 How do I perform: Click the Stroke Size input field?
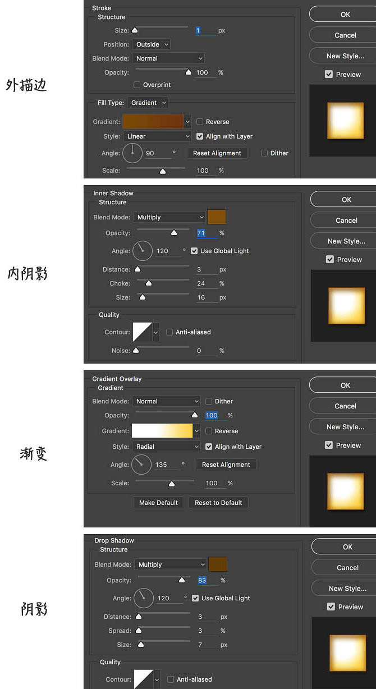[205, 30]
